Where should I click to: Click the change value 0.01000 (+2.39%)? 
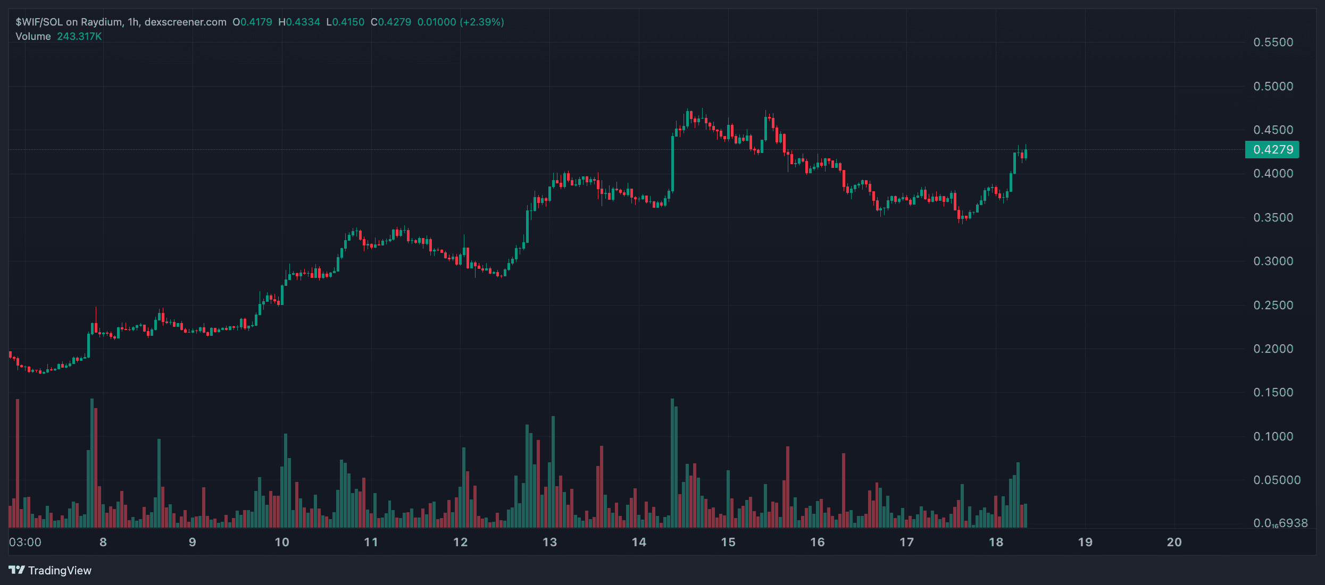tap(461, 22)
